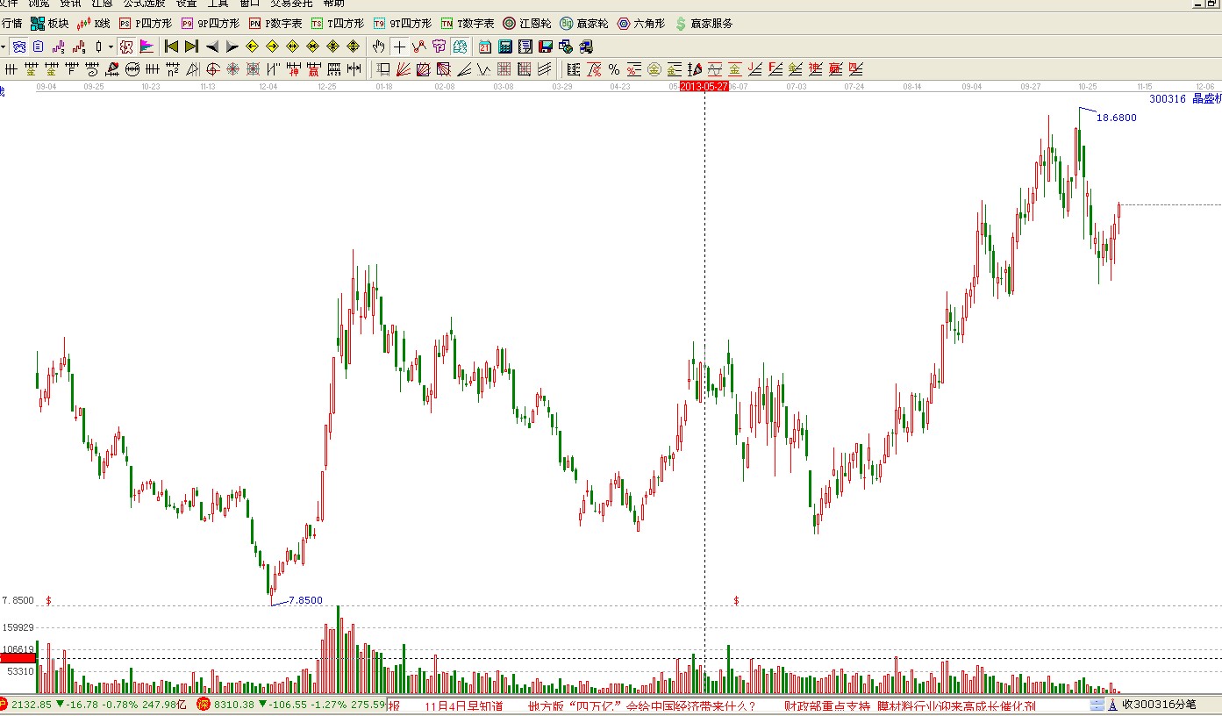This screenshot has width=1222, height=716.
Task: Open dropdown arrow beside the candlestick icon
Action: (x=111, y=47)
